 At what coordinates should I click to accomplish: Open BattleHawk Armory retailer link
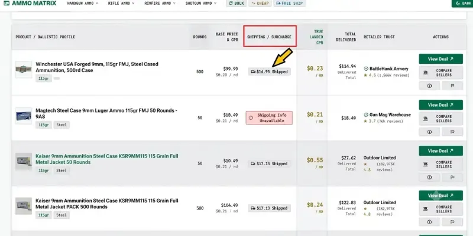tap(389, 68)
